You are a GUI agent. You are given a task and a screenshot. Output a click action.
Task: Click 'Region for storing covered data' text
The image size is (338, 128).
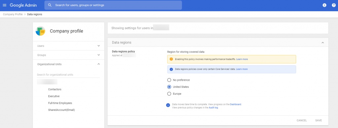click(186, 52)
